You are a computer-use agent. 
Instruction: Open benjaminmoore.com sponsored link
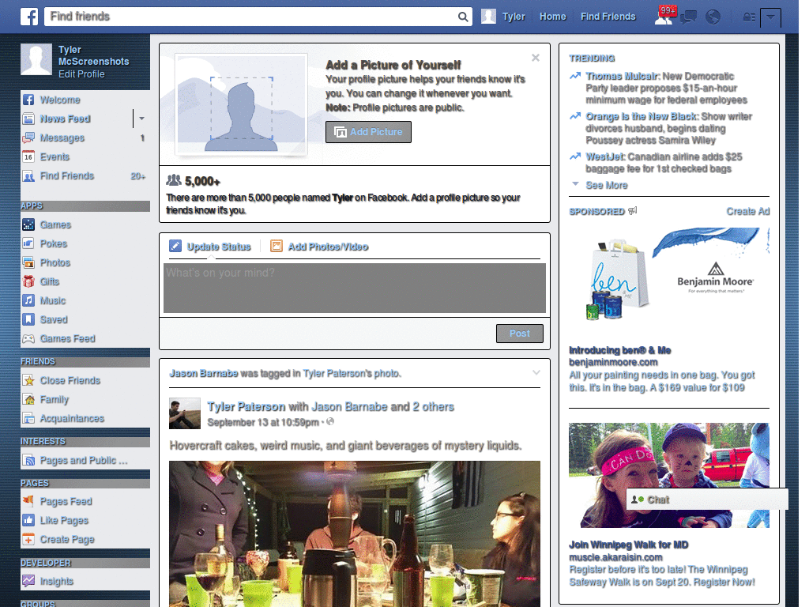(x=613, y=362)
